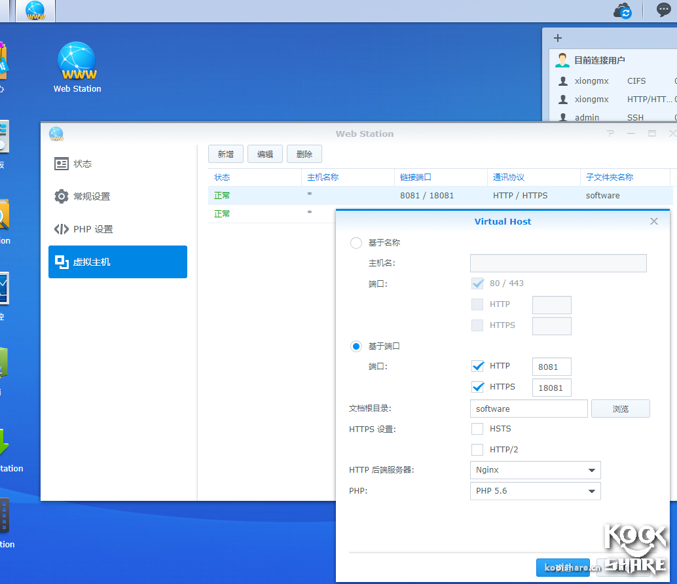Click the 文档根目录 software input field
This screenshot has height=584, width=677.
[528, 408]
